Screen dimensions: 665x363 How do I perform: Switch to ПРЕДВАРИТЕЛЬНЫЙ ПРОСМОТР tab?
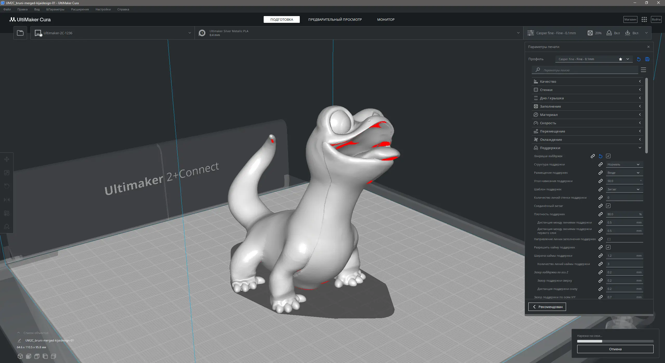(335, 19)
